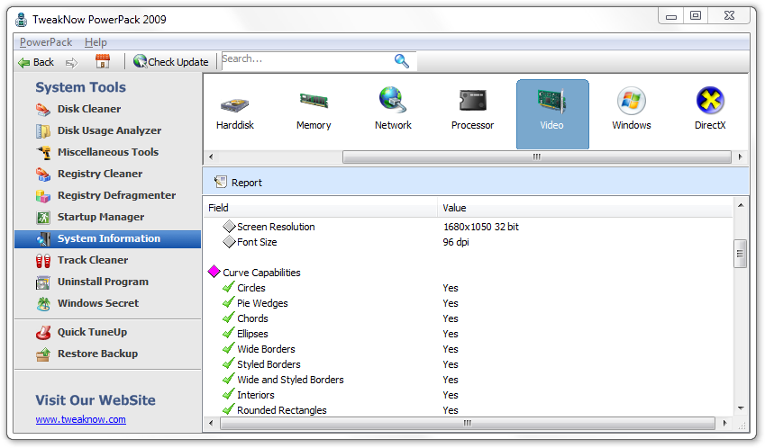765x448 pixels.
Task: Launch Miscellaneous Tools
Action: 108,152
